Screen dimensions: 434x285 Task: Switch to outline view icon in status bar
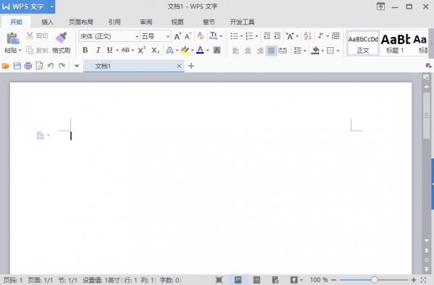click(257, 280)
